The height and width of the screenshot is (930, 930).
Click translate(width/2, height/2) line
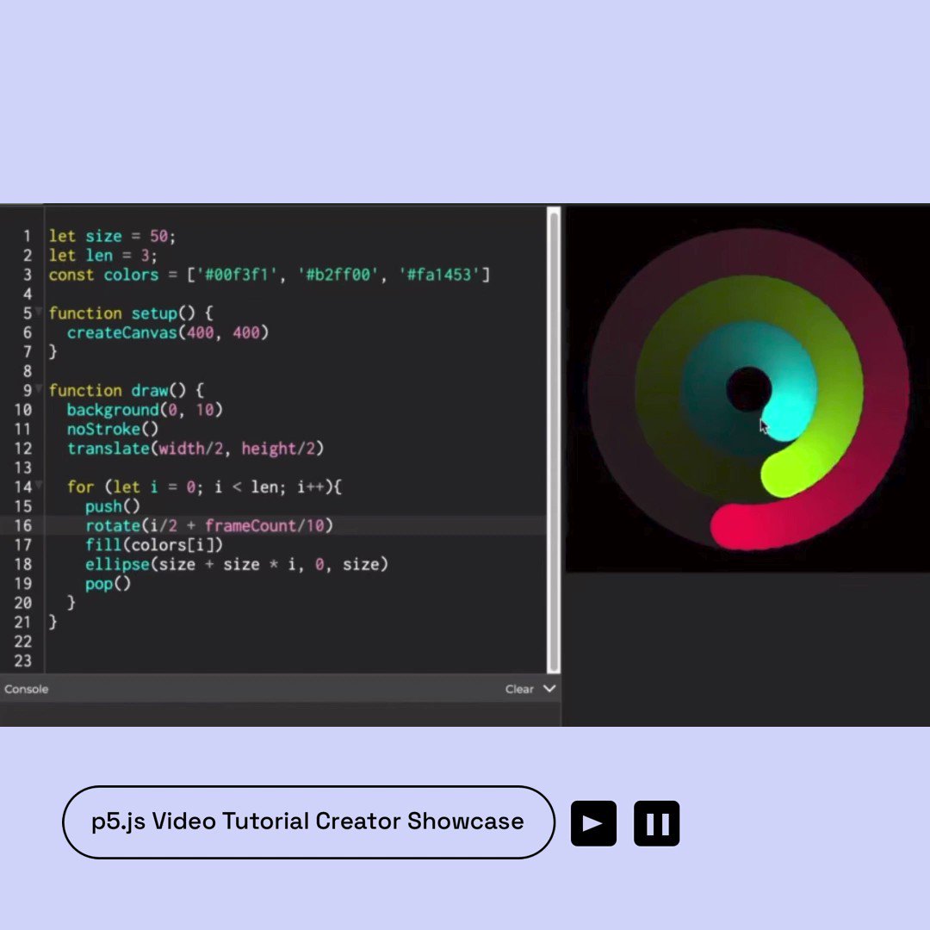point(195,449)
